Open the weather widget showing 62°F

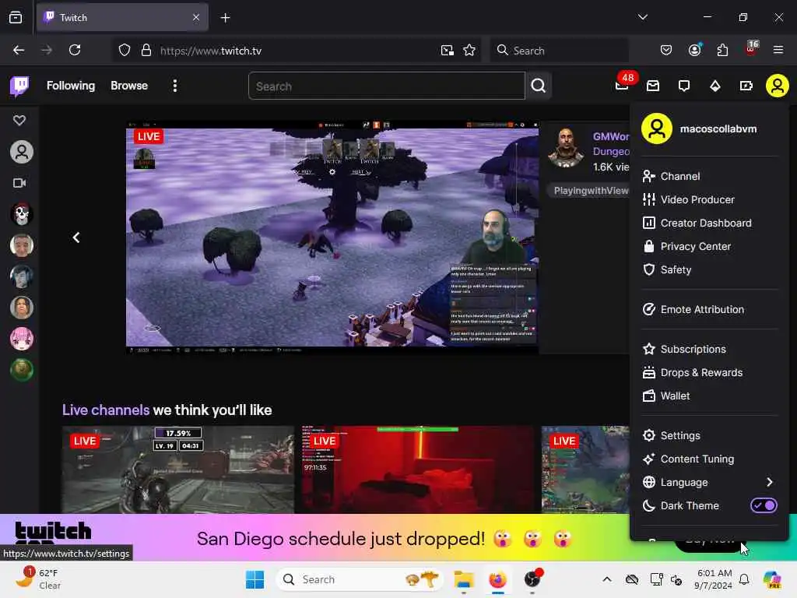coord(39,579)
